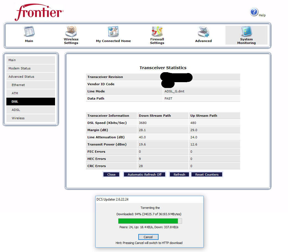Click the Wireless Settings label

71,41
